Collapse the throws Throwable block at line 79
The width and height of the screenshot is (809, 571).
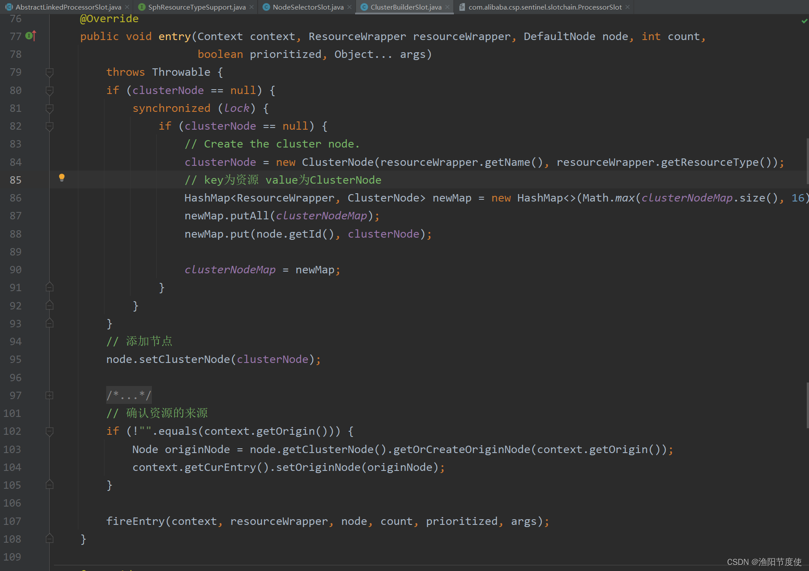click(x=50, y=72)
